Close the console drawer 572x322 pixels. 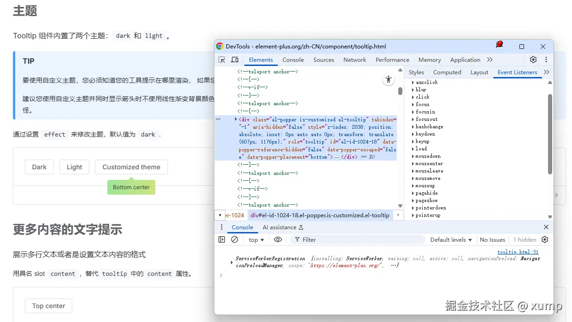546,227
